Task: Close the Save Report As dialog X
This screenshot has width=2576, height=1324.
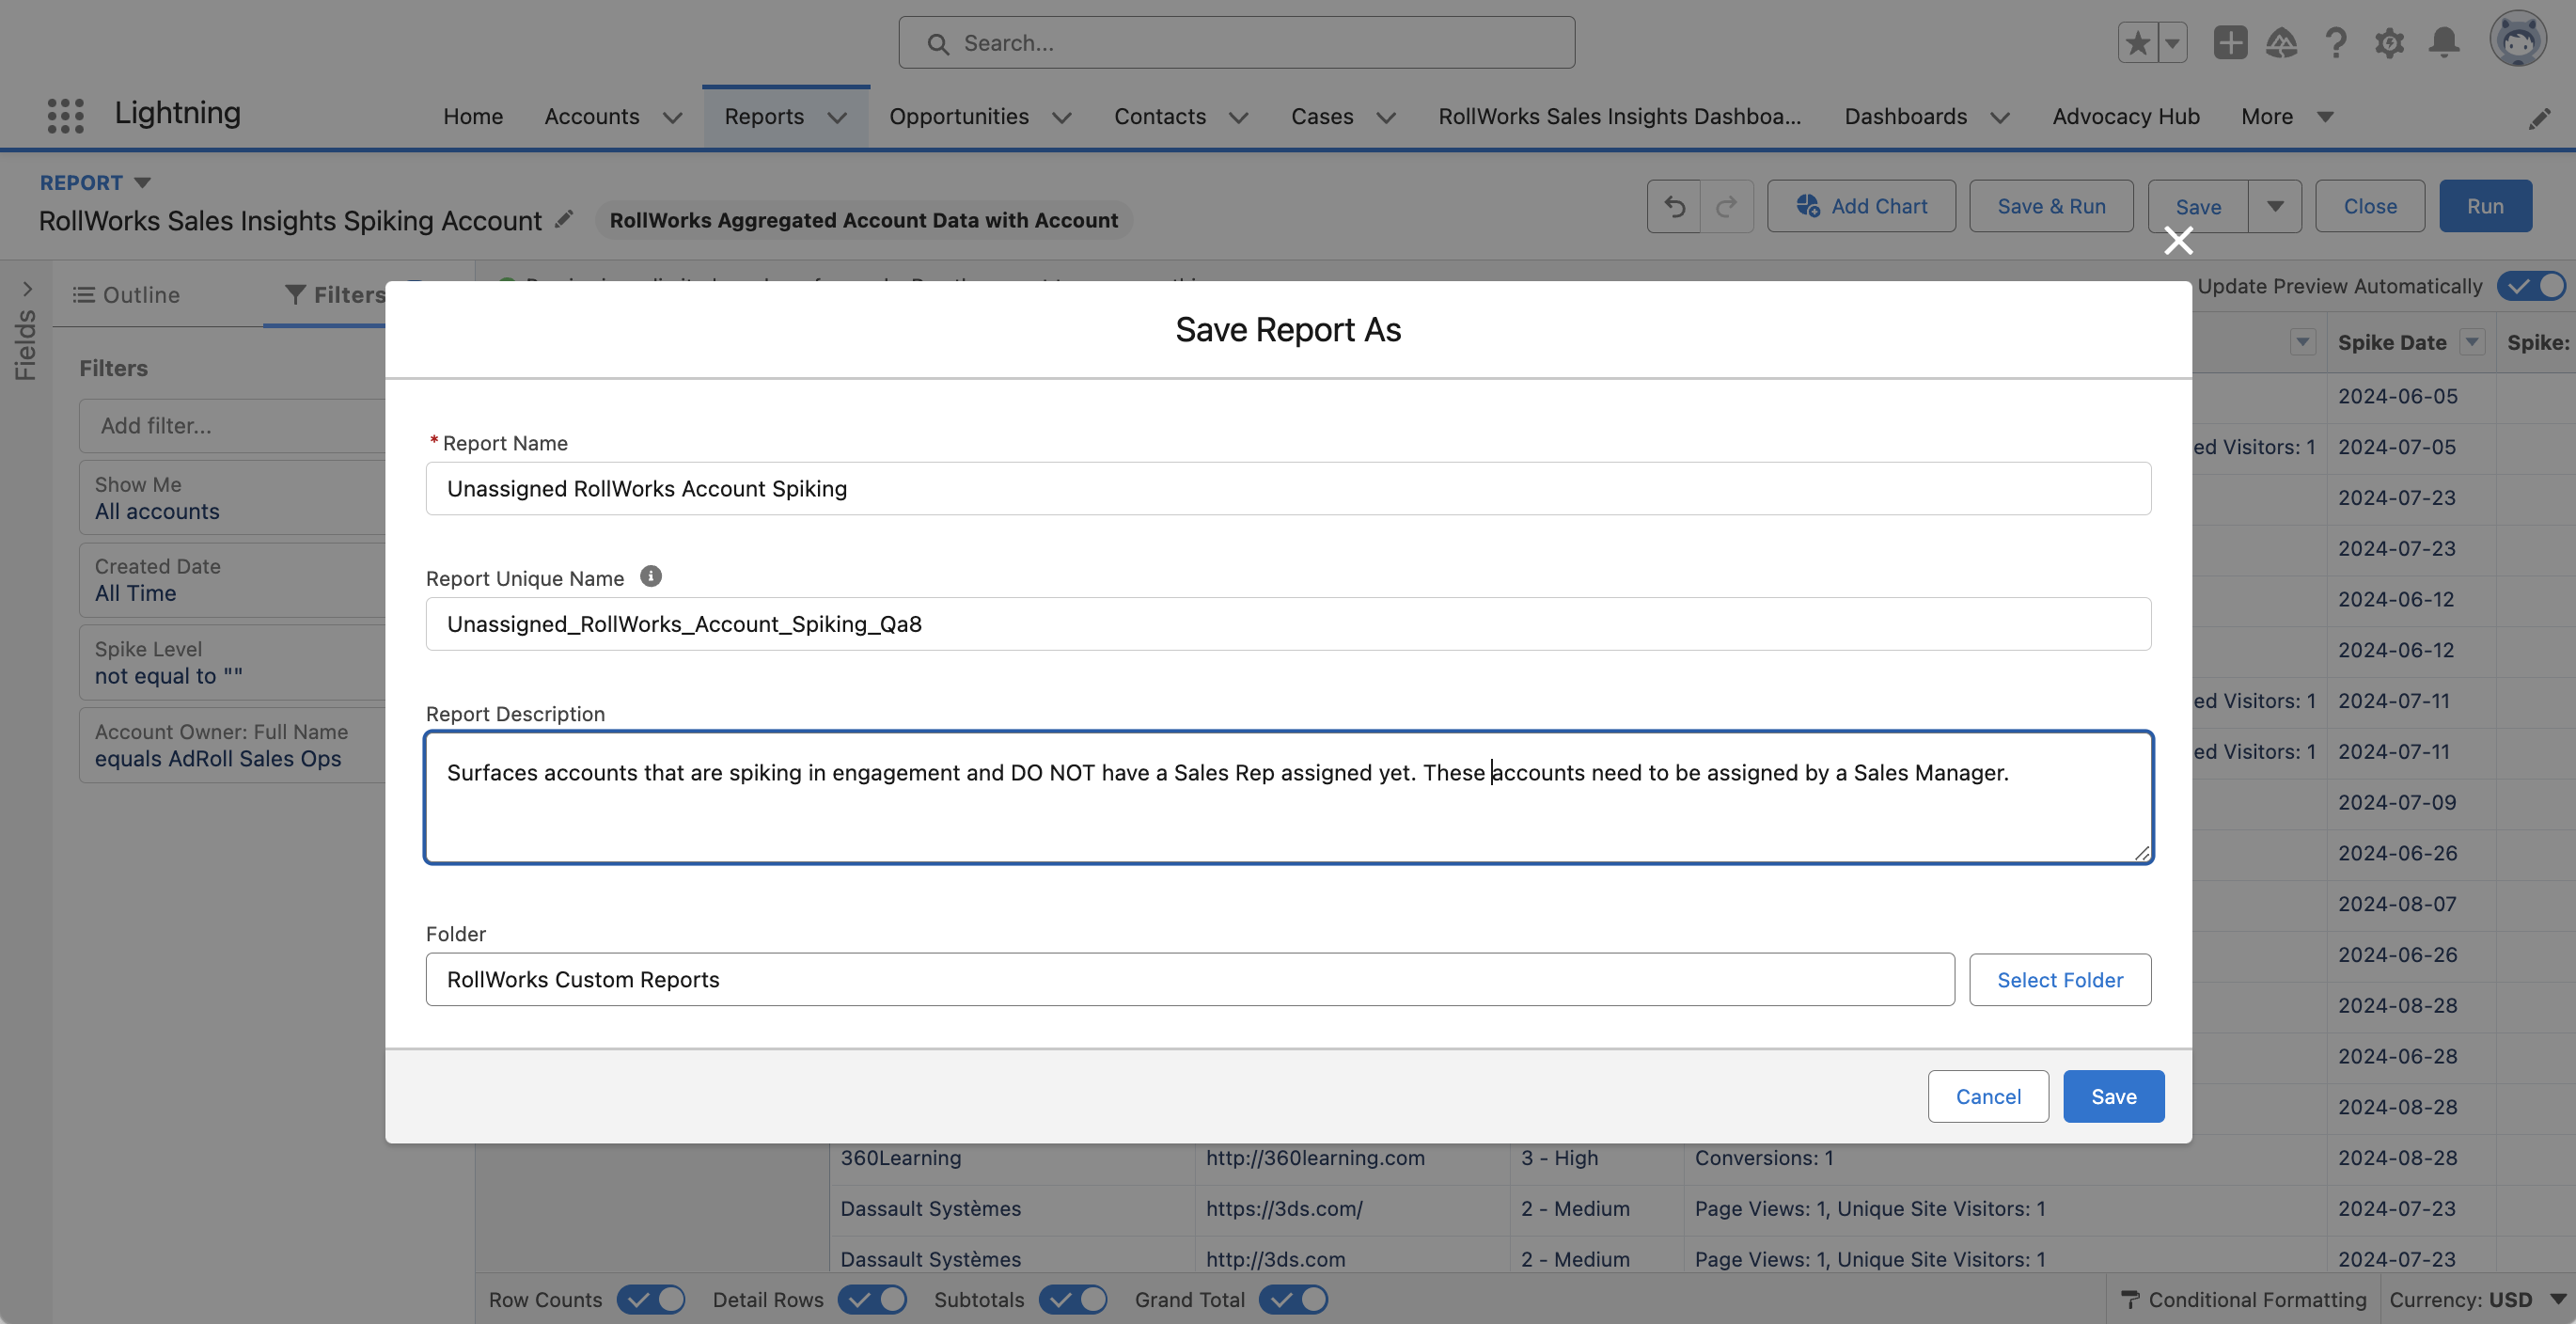Action: (2178, 241)
